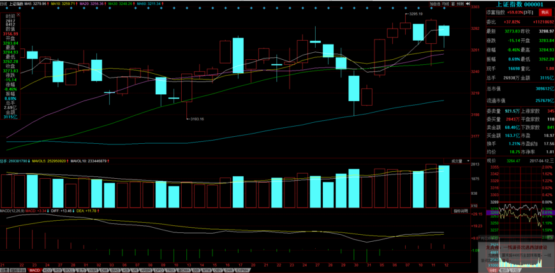Click the MAVOL10: 233446879 readout
Viewport: 555px width, 273px height.
click(x=89, y=161)
